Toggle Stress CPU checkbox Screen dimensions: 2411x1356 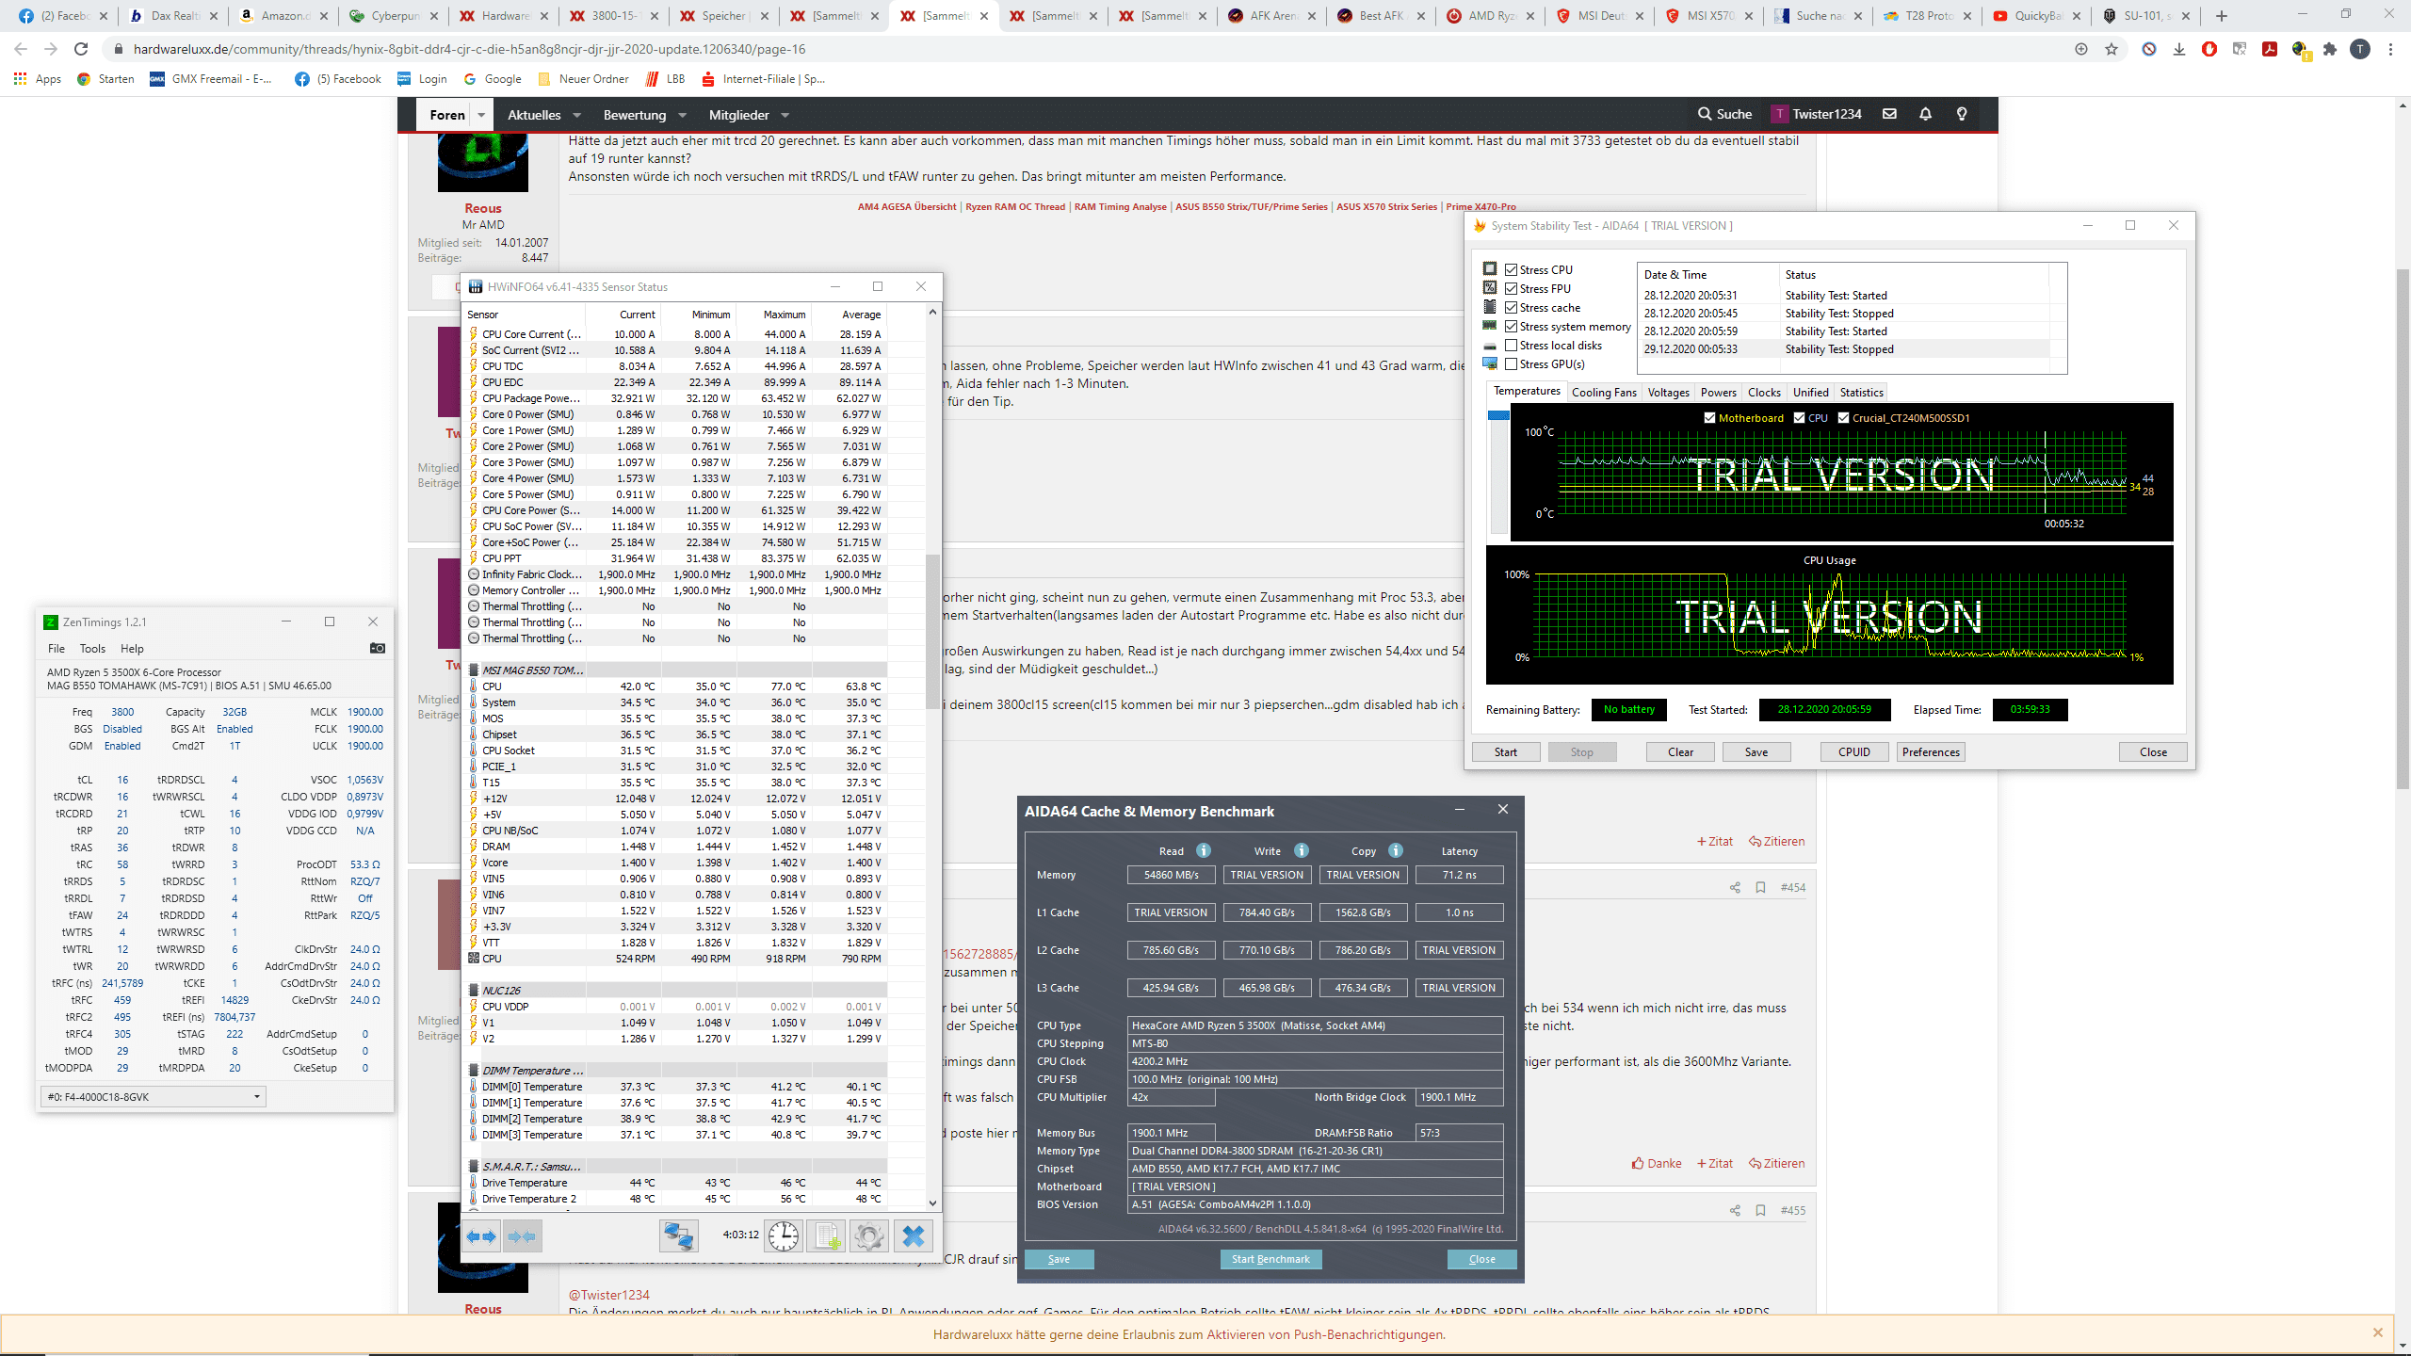[1512, 269]
